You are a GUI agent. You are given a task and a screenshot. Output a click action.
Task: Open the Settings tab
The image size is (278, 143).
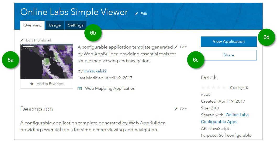point(76,25)
